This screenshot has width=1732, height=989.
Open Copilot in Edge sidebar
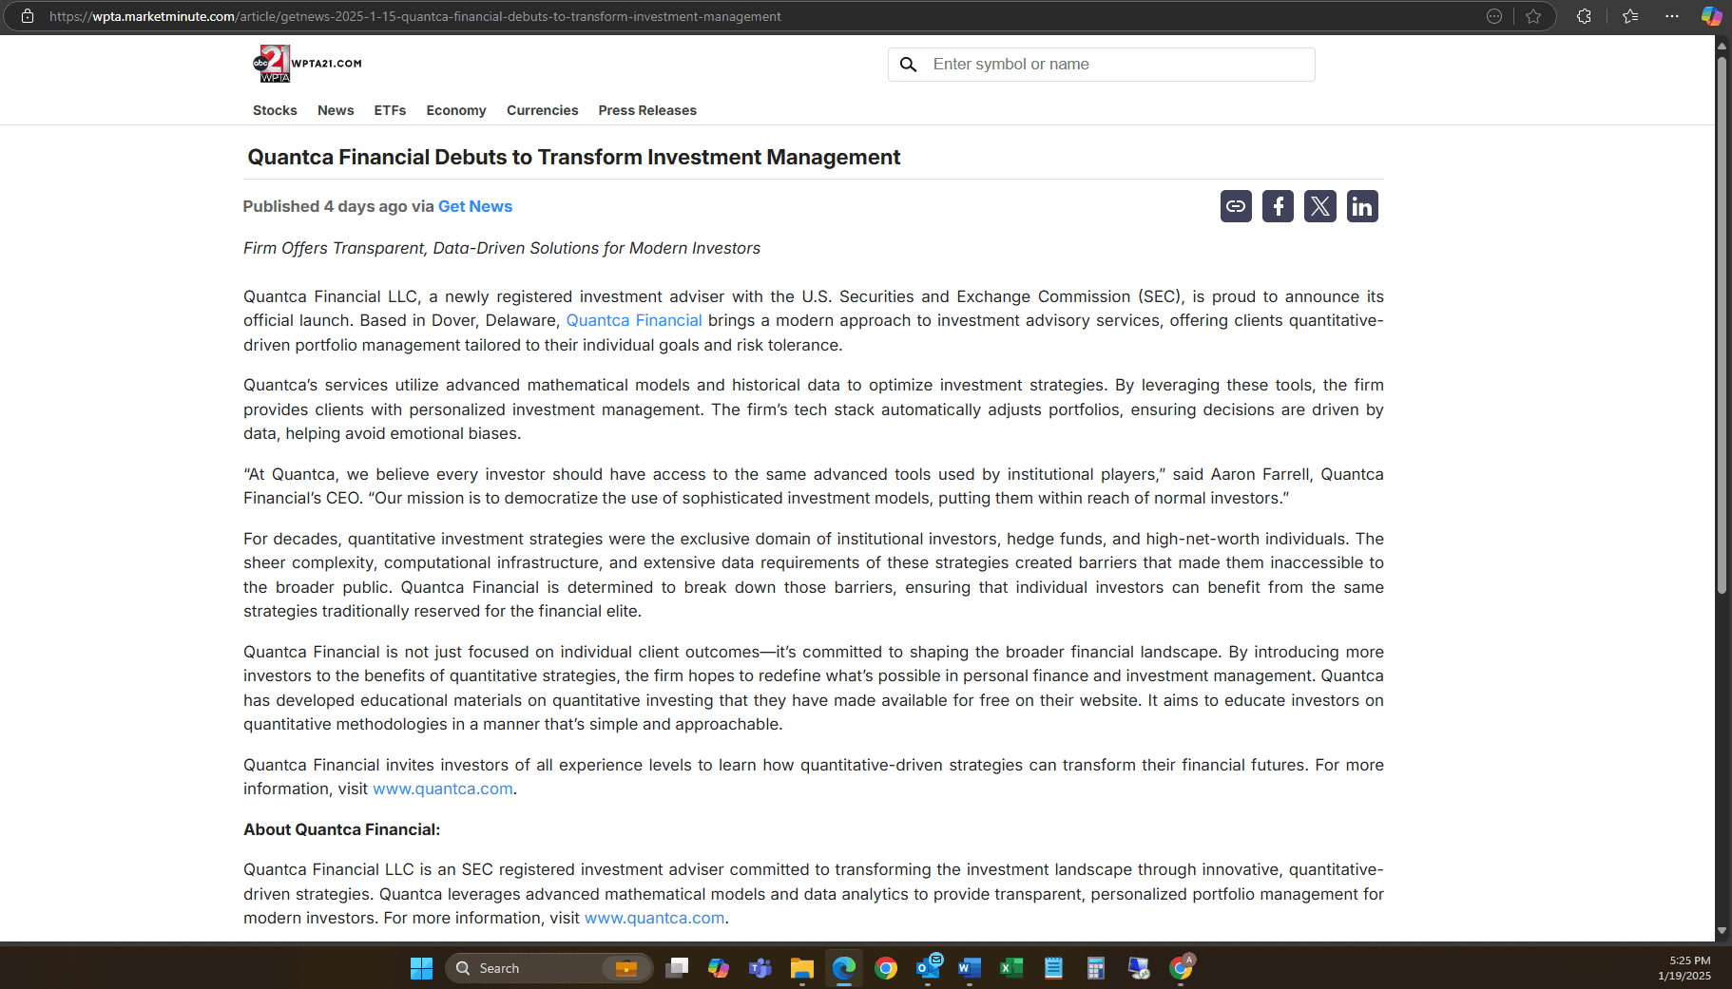click(x=1711, y=16)
